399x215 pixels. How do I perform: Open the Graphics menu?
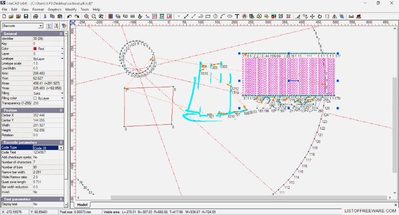(55, 9)
